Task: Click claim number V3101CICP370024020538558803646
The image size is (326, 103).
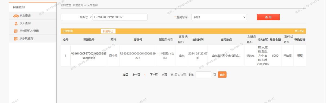Action: tap(89, 56)
